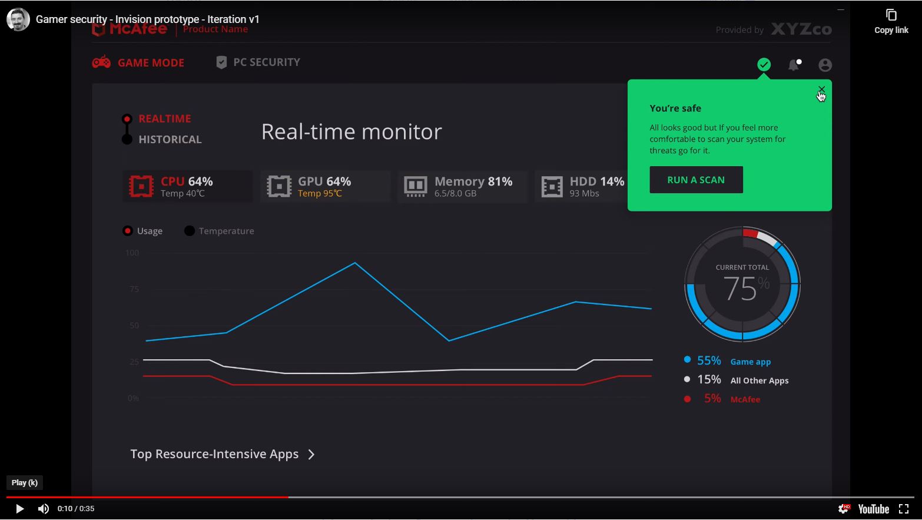
Task: Switch to the GAME MODE tab
Action: (151, 62)
